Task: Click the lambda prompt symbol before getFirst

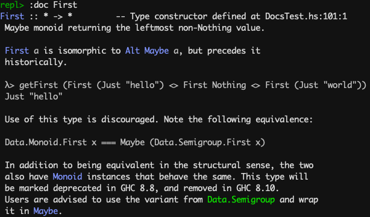Action: (10, 85)
